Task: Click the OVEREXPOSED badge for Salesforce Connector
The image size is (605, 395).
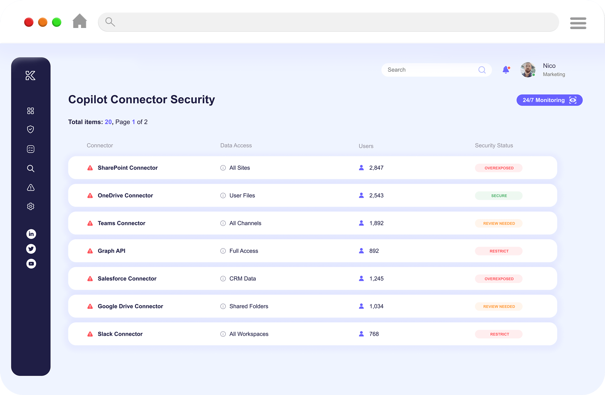Action: [x=498, y=279]
